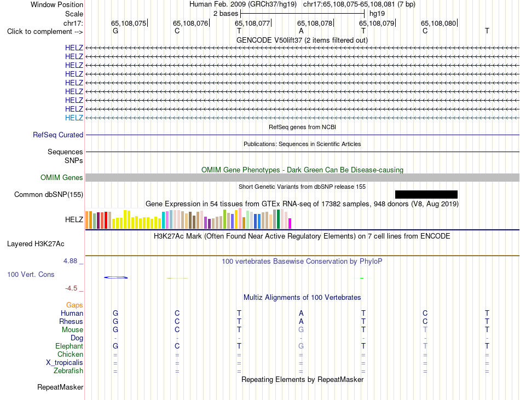
Task: Select the Window Position label
Action: [x=57, y=4]
